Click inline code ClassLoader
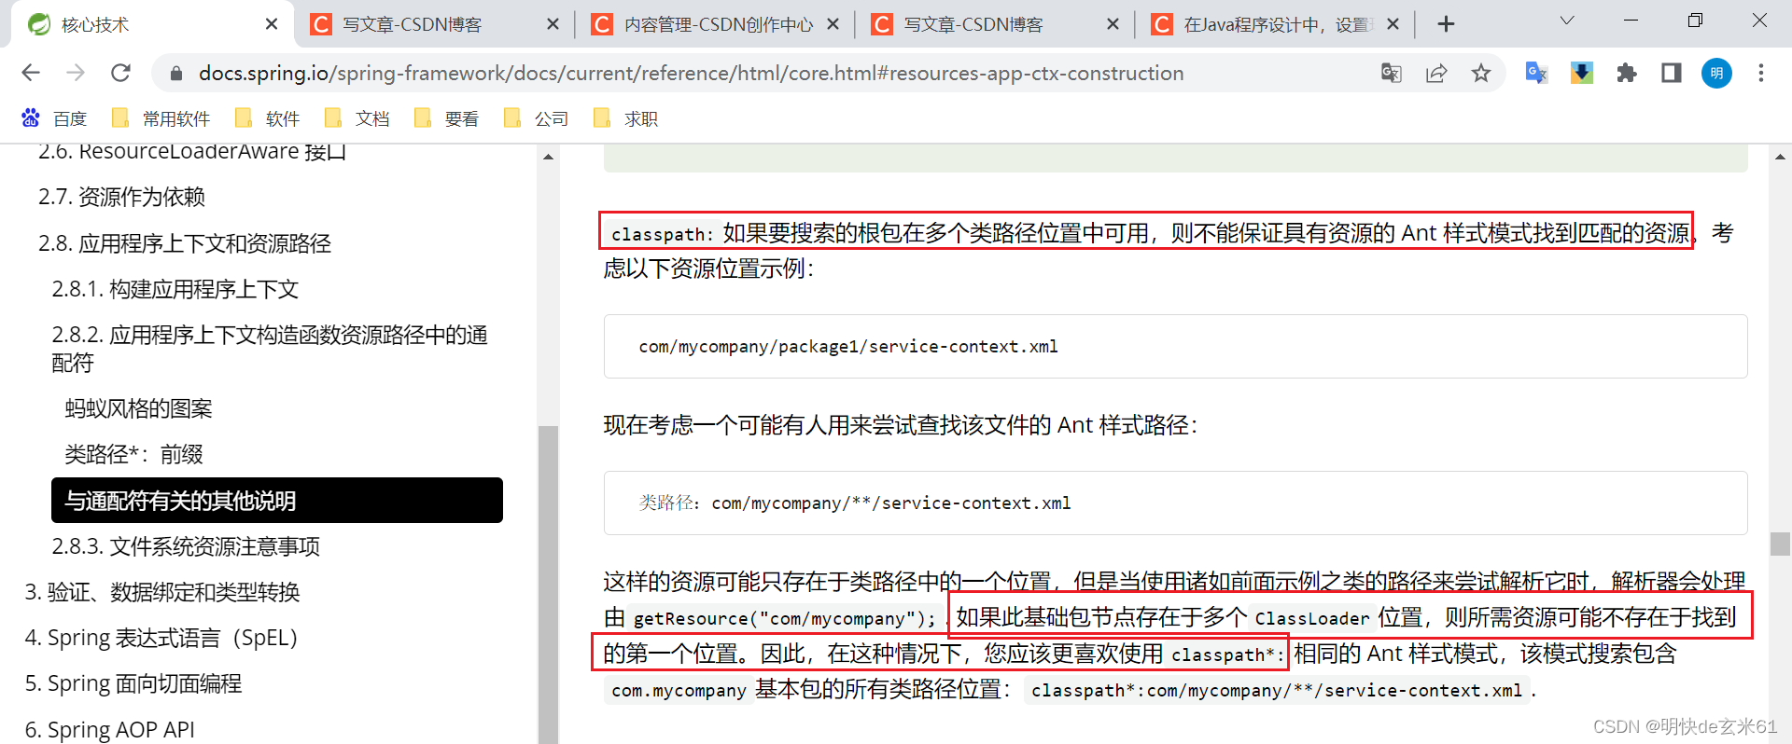This screenshot has width=1792, height=744. pyautogui.click(x=1311, y=618)
